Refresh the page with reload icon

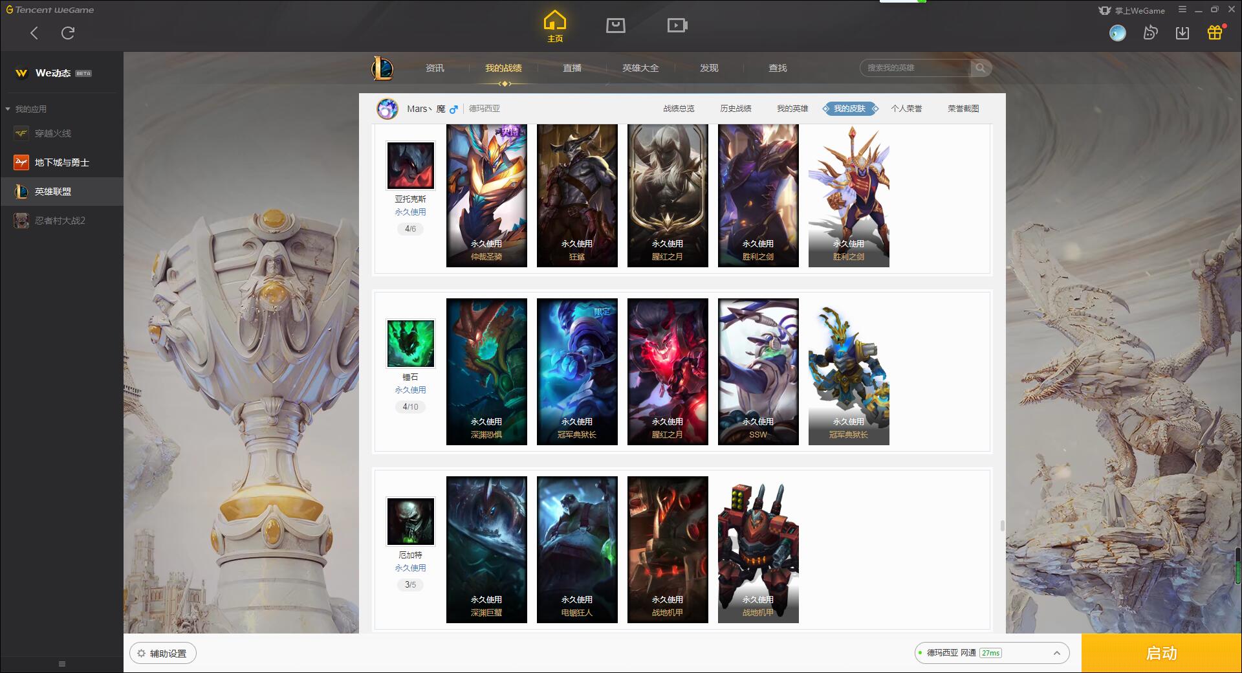point(68,33)
